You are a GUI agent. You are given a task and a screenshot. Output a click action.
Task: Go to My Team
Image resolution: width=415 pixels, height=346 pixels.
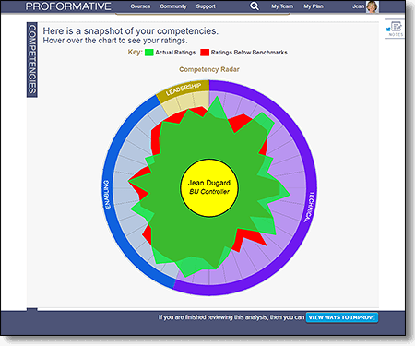click(x=282, y=6)
